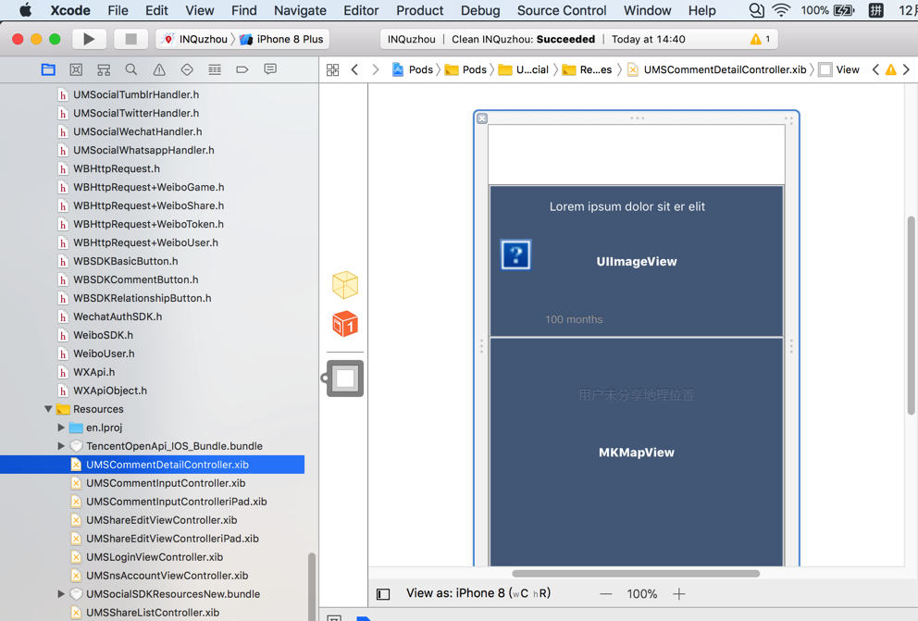Open the Debug navigator
This screenshot has height=621, width=918.
[215, 69]
